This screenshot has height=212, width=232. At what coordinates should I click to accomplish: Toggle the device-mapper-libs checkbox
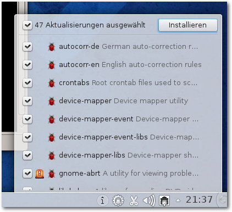(x=27, y=155)
